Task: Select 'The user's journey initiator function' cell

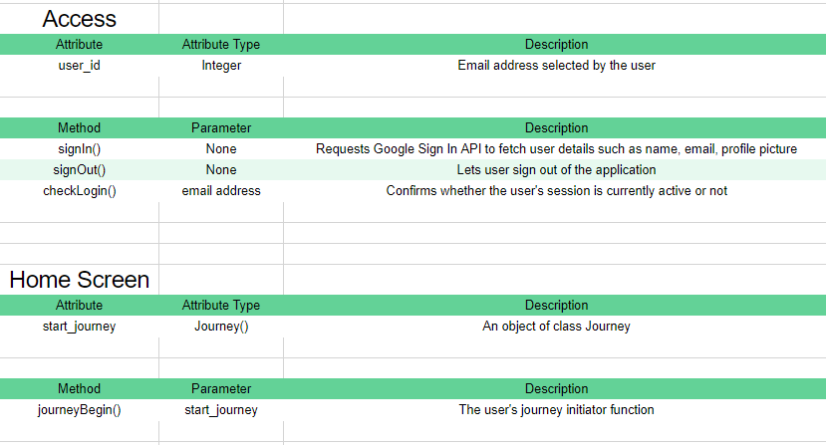Action: click(x=556, y=410)
